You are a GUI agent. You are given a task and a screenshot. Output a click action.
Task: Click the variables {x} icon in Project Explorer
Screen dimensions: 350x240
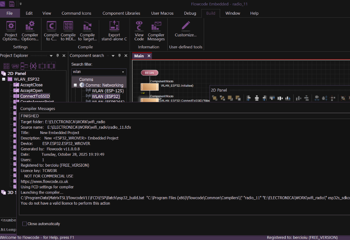point(33,66)
